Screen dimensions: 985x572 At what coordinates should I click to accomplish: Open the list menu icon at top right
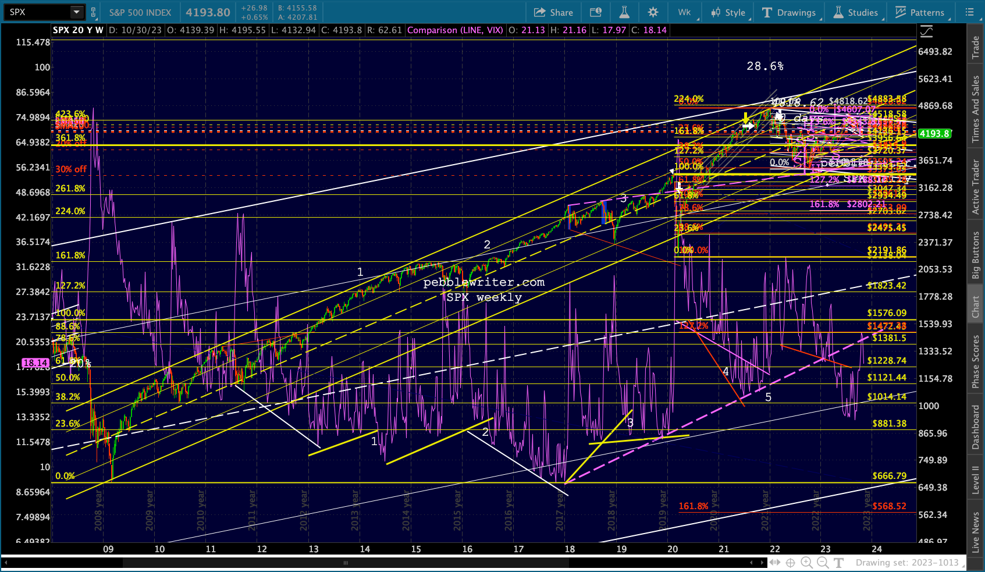point(969,12)
